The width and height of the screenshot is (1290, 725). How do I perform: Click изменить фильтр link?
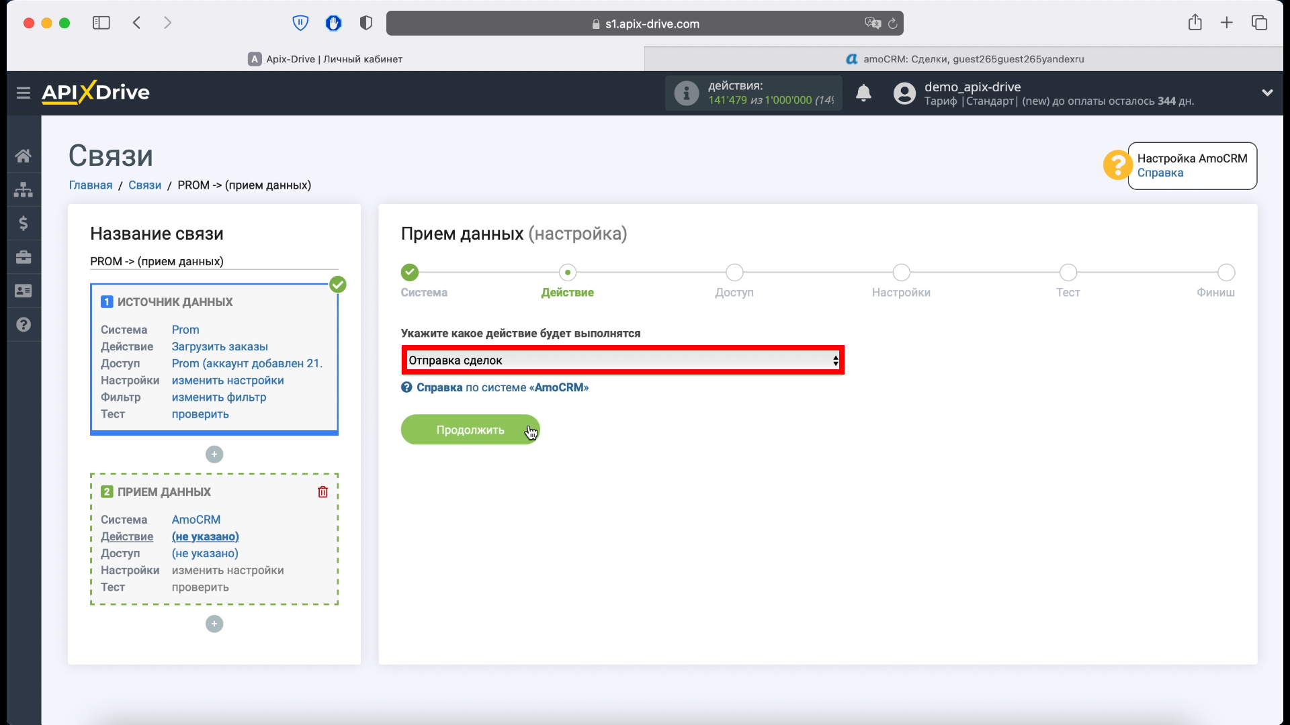pos(219,397)
